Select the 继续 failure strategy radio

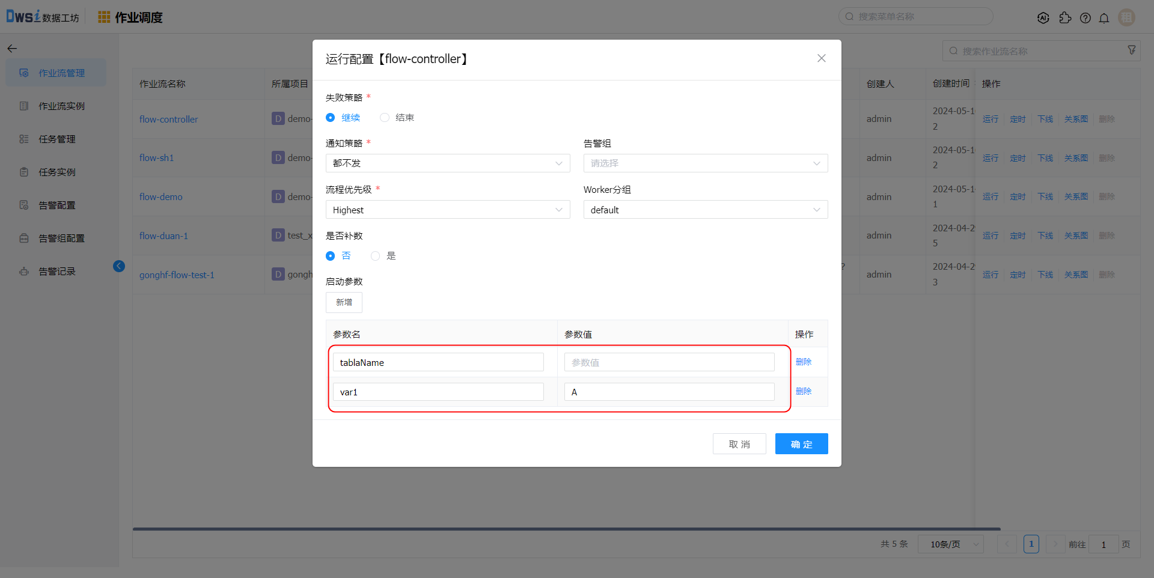click(x=331, y=118)
